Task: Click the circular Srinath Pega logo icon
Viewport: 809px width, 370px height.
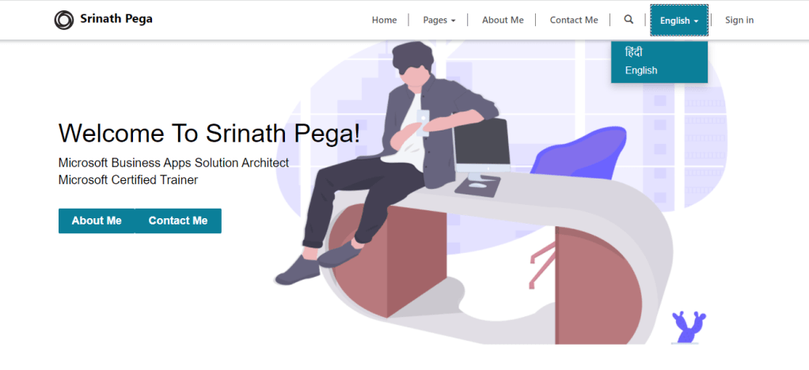Action: point(64,20)
